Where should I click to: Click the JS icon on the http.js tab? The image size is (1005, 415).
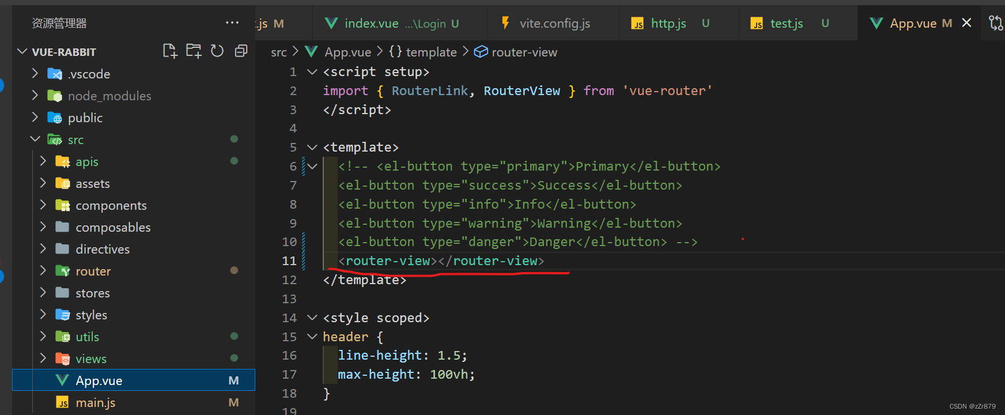(x=637, y=24)
